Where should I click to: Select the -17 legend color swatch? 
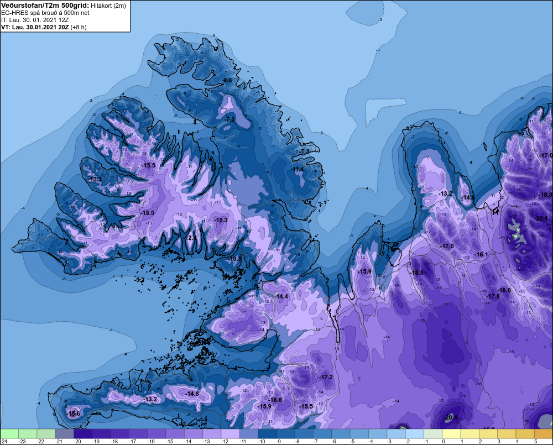click(138, 433)
